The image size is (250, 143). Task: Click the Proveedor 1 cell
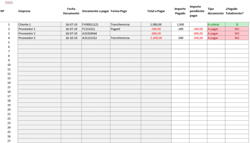click(x=27, y=29)
